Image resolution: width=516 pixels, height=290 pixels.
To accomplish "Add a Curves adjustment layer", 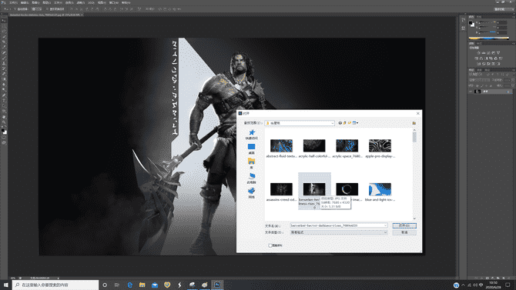I will tap(488, 53).
